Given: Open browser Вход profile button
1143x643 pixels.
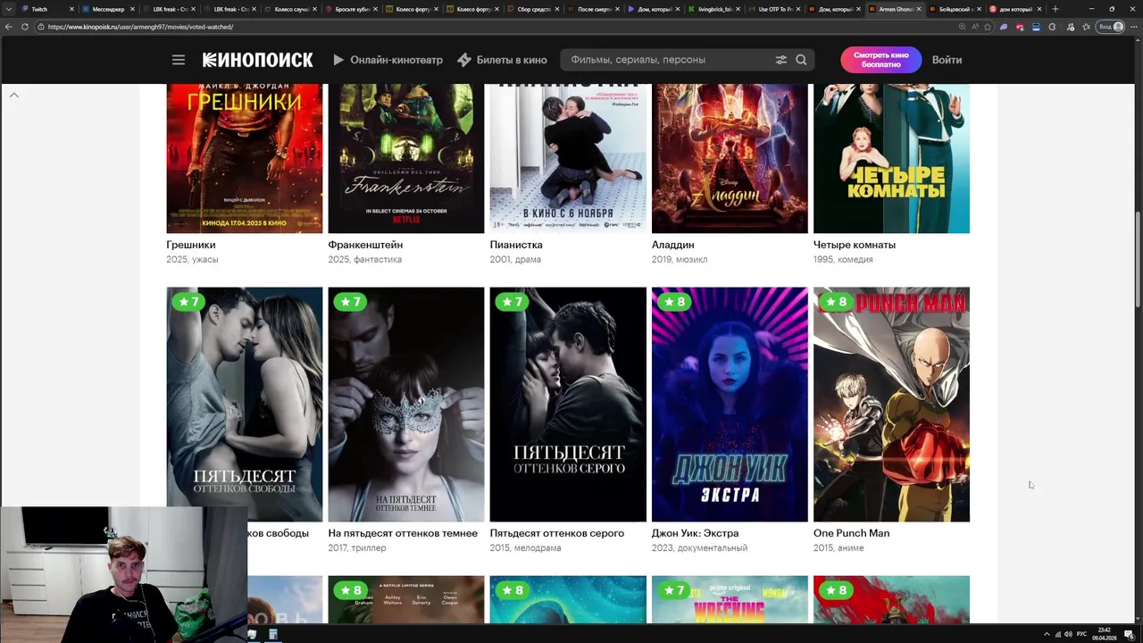Looking at the screenshot, I should click(x=1111, y=27).
